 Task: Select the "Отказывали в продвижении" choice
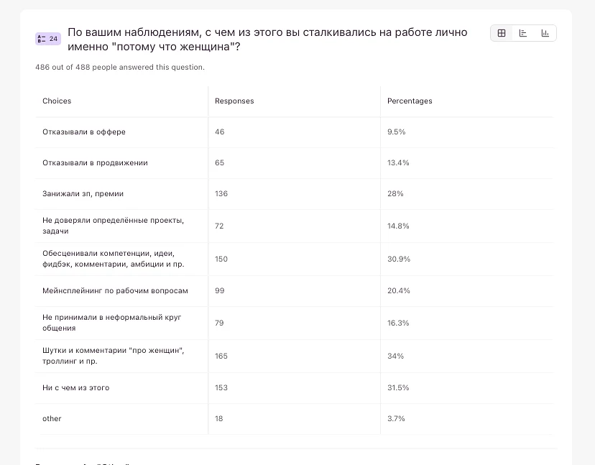[x=95, y=163]
